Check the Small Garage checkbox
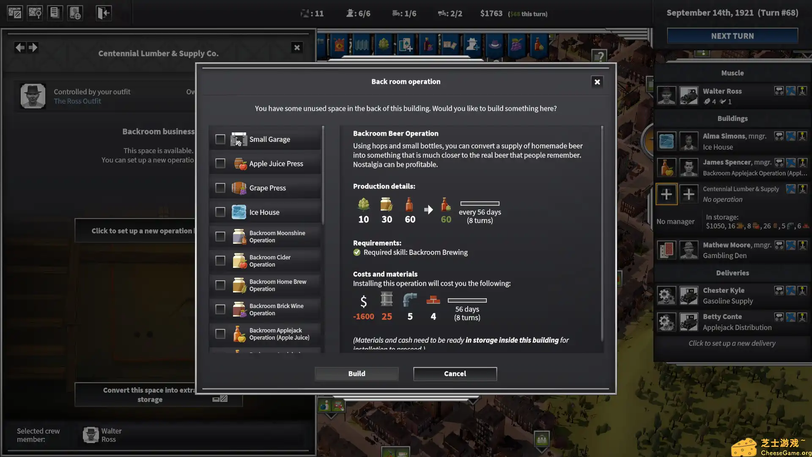 tap(220, 139)
